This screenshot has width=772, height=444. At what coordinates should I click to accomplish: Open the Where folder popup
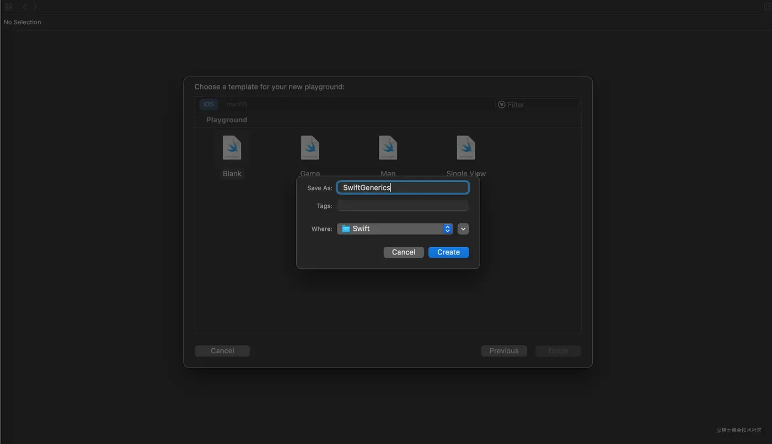pyautogui.click(x=395, y=229)
